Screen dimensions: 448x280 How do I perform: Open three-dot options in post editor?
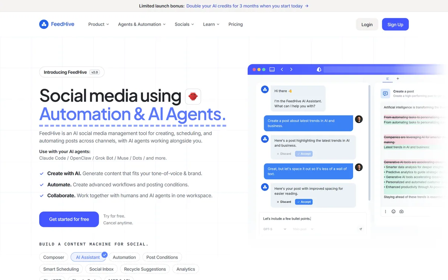(x=386, y=212)
